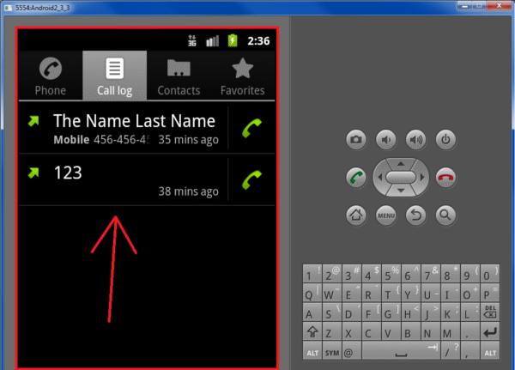This screenshot has height=370, width=515.
Task: Open the Contacts tab
Action: coord(179,76)
